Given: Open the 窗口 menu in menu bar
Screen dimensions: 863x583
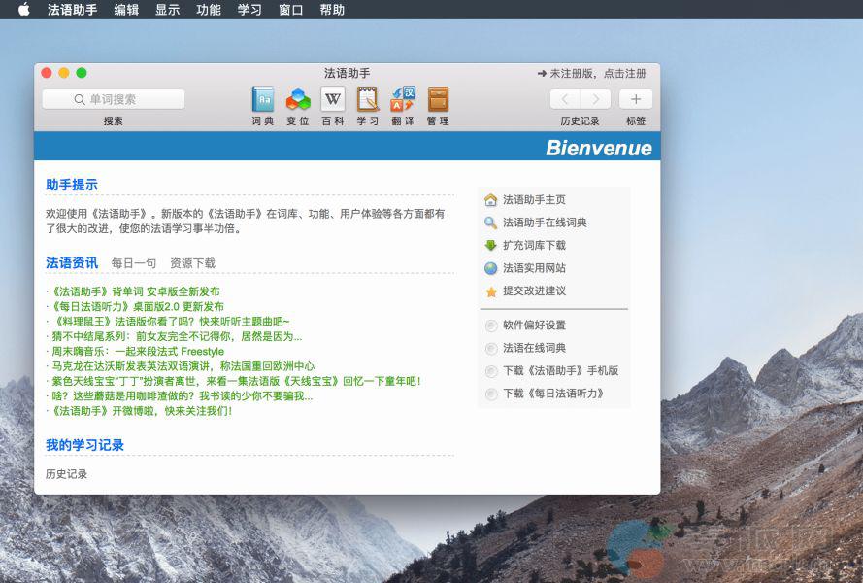Looking at the screenshot, I should [x=290, y=10].
